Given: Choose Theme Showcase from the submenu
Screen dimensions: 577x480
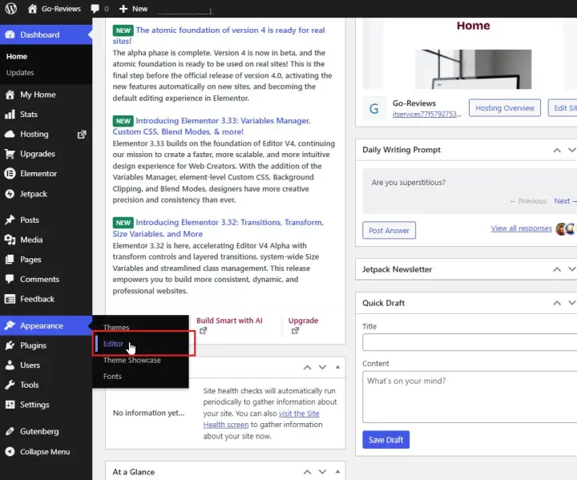Looking at the screenshot, I should point(131,360).
